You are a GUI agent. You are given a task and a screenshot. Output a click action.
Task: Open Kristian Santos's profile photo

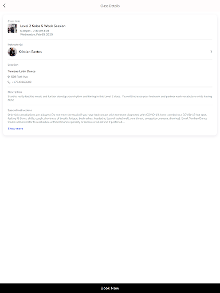click(x=12, y=52)
